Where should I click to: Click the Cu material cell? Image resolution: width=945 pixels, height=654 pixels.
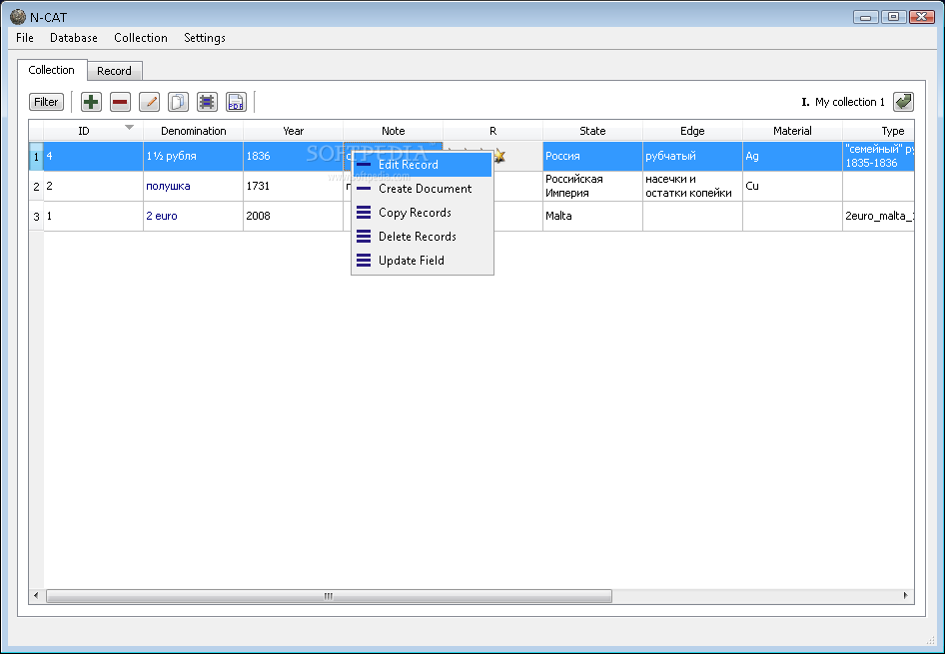792,186
